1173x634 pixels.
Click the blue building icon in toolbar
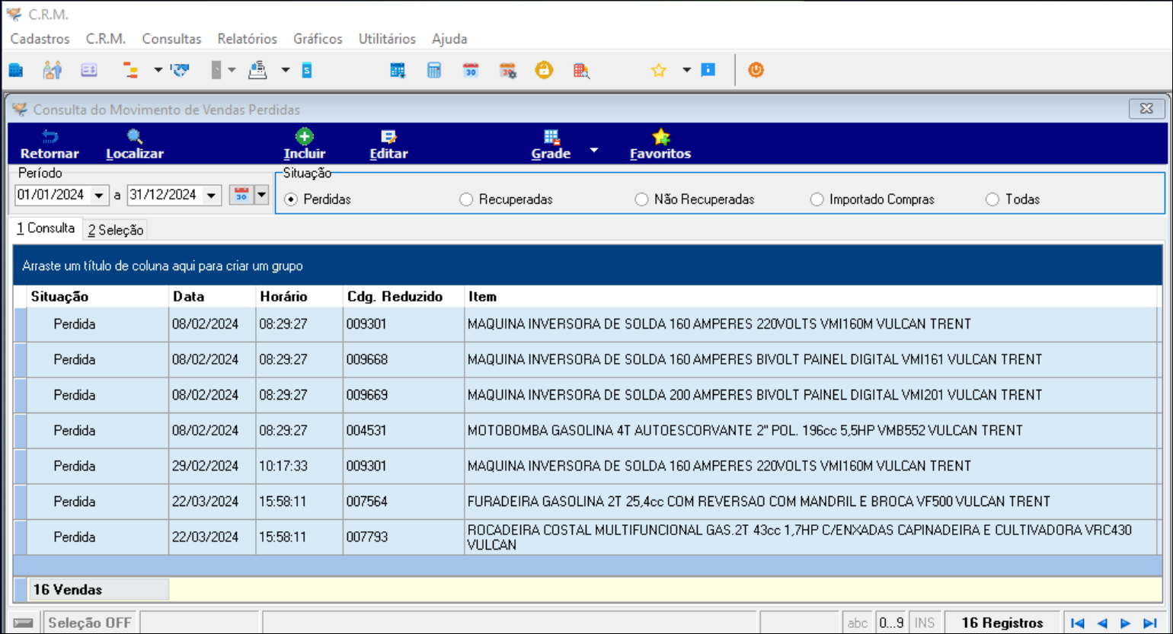pyautogui.click(x=15, y=71)
